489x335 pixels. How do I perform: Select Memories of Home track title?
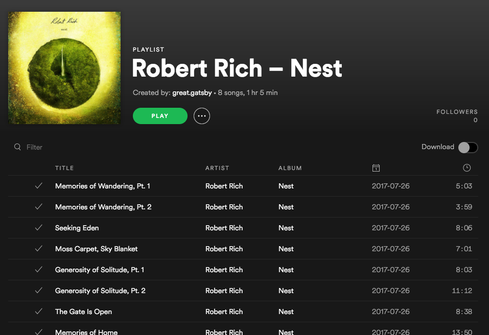(x=86, y=332)
